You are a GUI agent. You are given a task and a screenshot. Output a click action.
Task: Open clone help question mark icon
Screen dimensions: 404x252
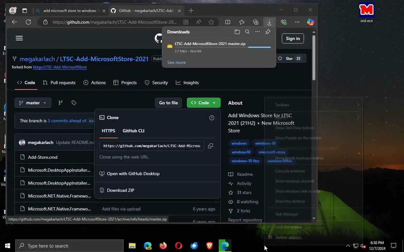(212, 118)
